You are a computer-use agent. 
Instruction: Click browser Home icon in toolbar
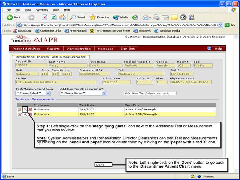coord(62,17)
